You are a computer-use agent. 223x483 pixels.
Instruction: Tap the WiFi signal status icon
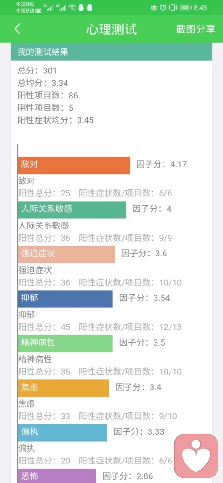[72, 7]
